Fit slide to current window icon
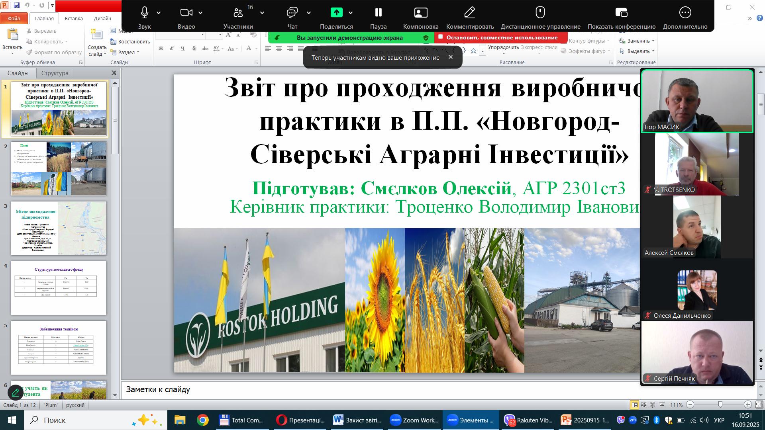This screenshot has height=430, width=765. pos(759,405)
